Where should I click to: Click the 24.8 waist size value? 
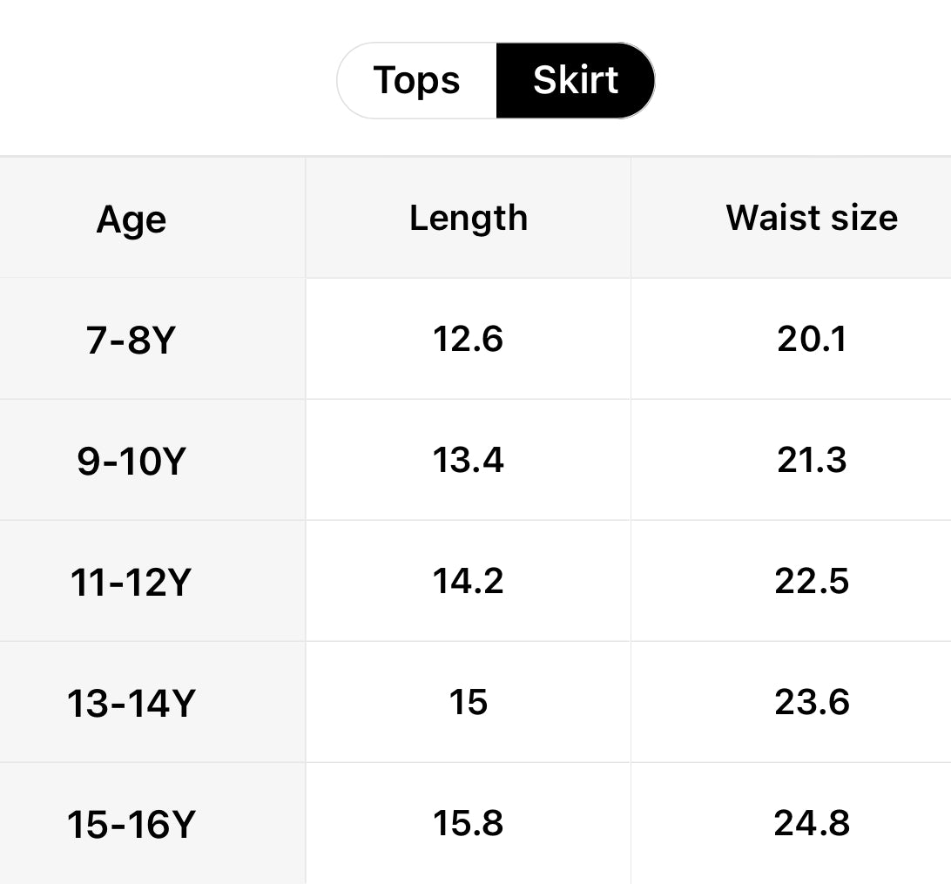812,823
